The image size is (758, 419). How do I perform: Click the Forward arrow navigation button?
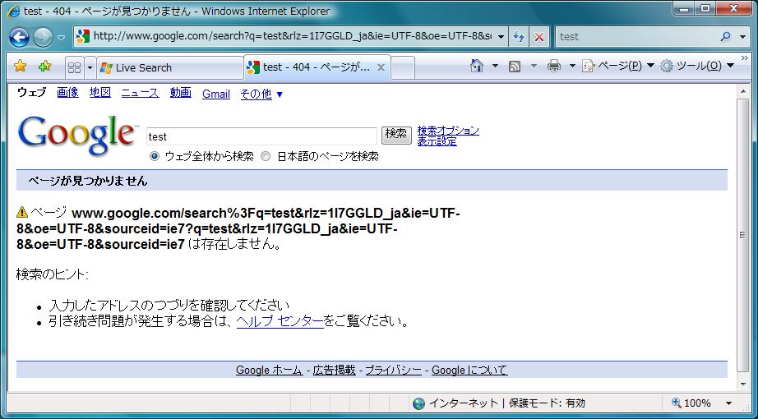click(x=43, y=37)
